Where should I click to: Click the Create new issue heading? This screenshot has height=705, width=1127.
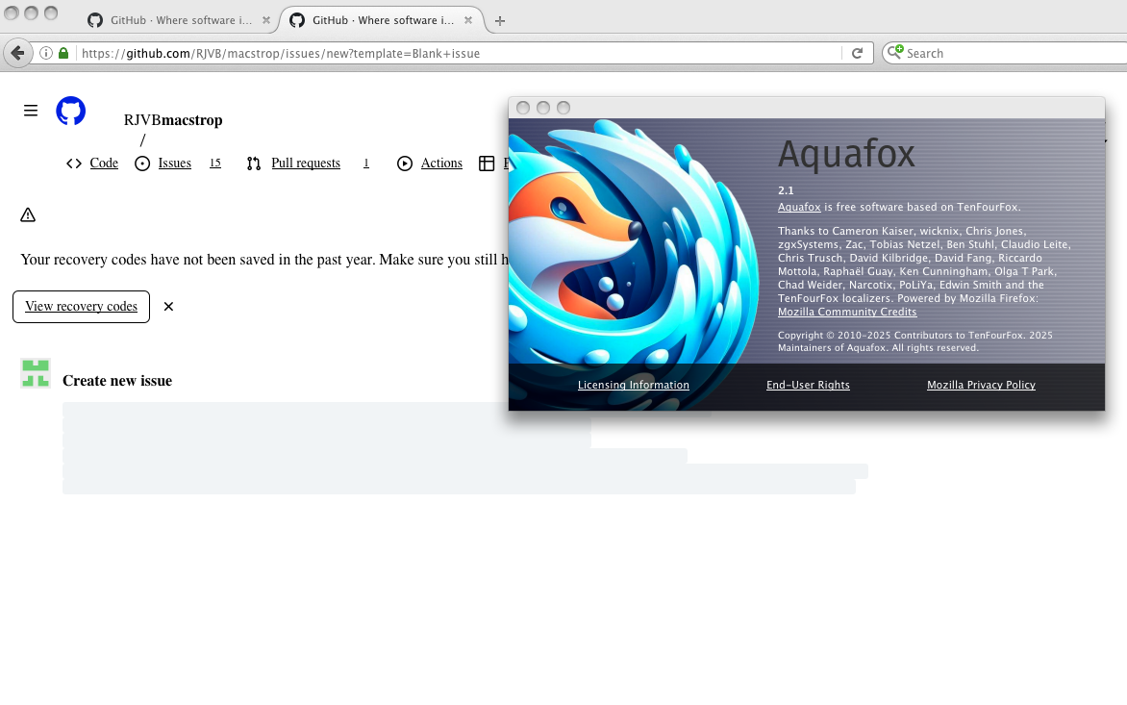click(x=117, y=381)
